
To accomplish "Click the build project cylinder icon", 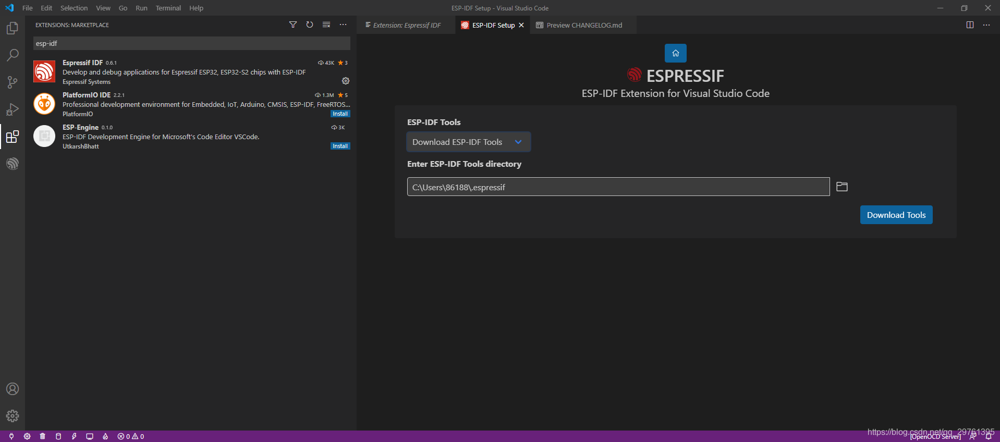I will point(58,436).
